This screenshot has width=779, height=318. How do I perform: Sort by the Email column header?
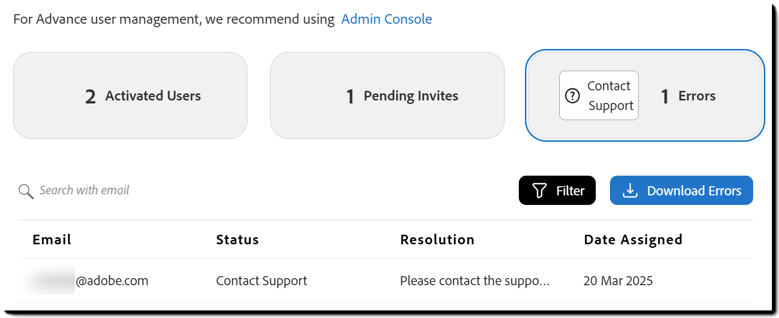pos(52,239)
